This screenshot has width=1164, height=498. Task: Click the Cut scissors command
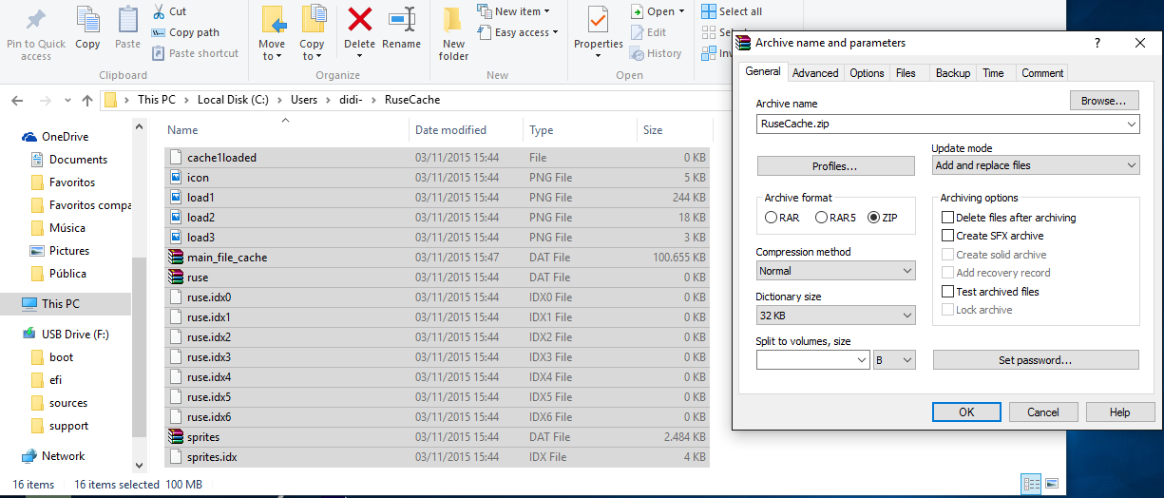coord(169,11)
